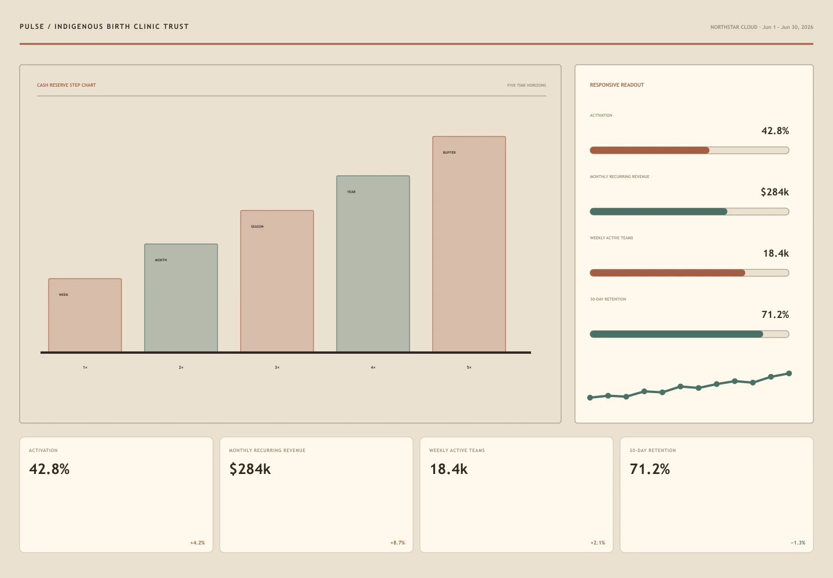
Task: Click the 'CASH RESERVE STEP CHART' title
Action: tap(67, 85)
